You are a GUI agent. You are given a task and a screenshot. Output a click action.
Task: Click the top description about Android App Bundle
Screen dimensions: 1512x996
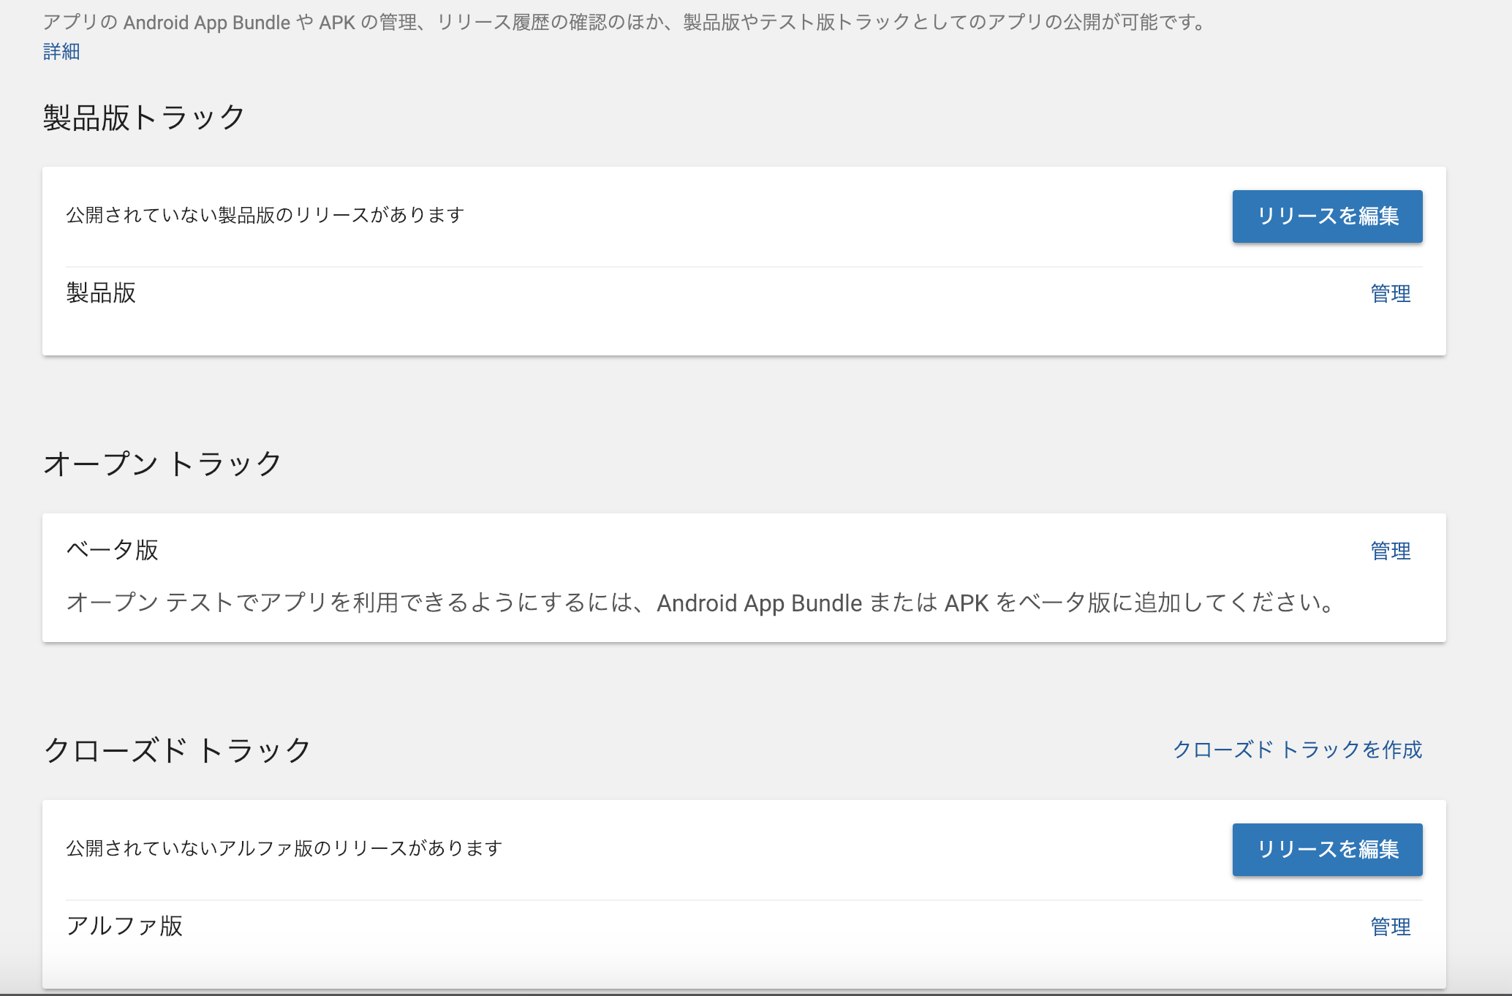click(624, 23)
